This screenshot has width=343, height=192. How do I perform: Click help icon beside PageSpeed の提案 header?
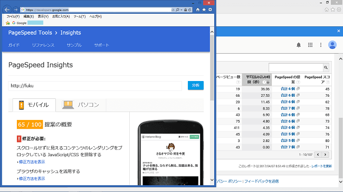[298, 82]
